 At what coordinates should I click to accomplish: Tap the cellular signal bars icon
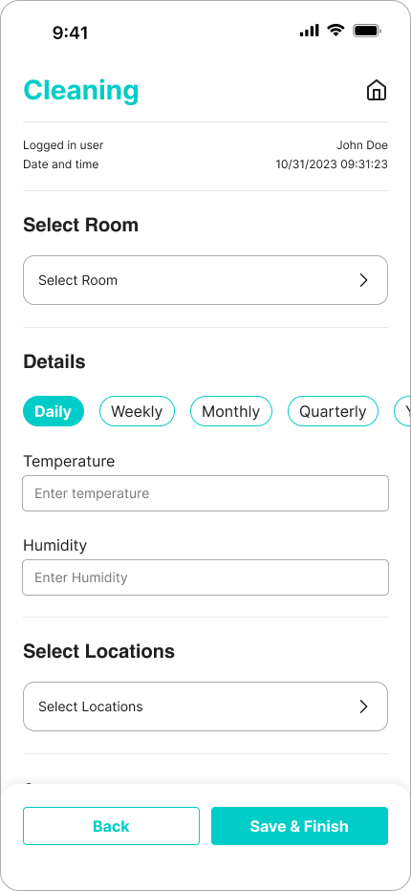coord(310,31)
